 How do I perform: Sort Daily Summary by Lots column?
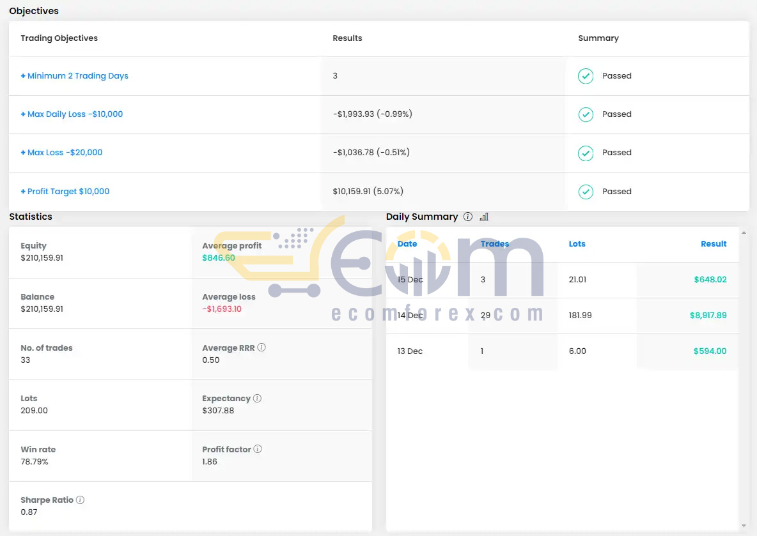point(577,243)
